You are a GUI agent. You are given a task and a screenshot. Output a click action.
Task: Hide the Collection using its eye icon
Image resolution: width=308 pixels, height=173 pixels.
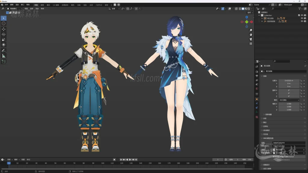(302, 15)
